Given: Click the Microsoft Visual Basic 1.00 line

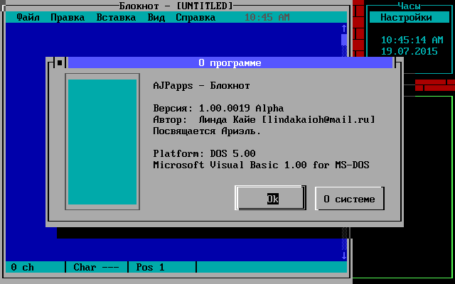Looking at the screenshot, I should 261,165.
